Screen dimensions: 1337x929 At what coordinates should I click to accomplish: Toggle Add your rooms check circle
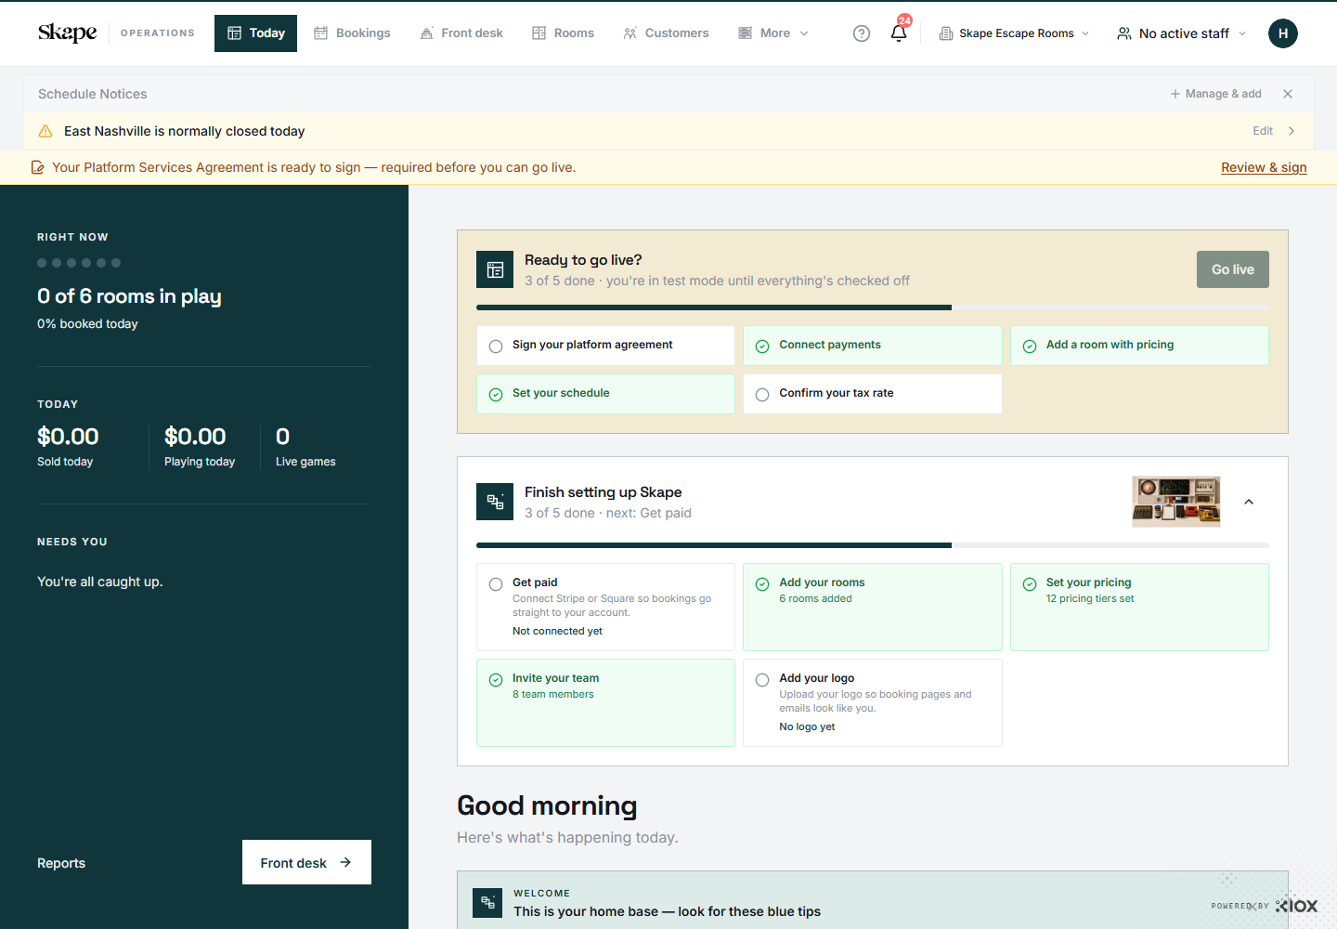762,584
